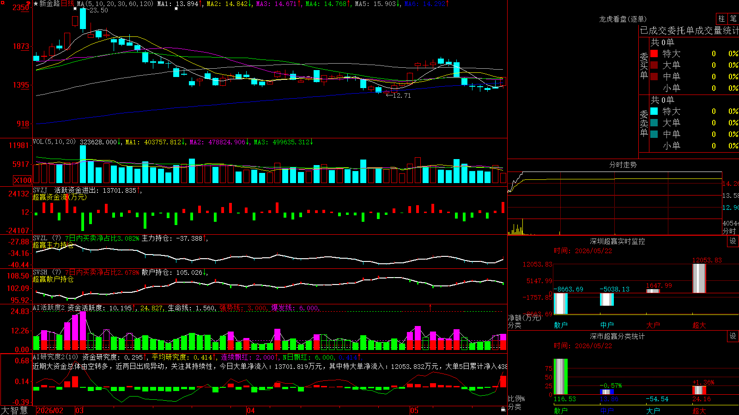Open the SVSH (7) indicator label

click(47, 273)
